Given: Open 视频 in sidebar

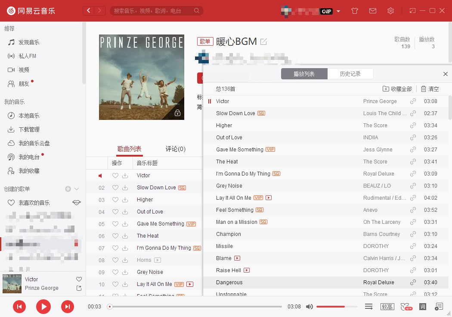Looking at the screenshot, I should click(x=19, y=70).
